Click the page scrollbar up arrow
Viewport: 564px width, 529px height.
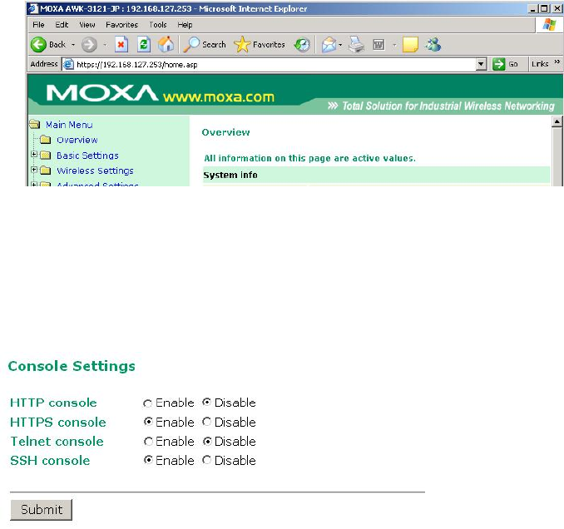click(x=557, y=121)
